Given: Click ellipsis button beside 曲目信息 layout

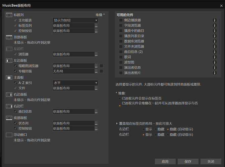Looking at the screenshot, I should (x=96, y=112).
